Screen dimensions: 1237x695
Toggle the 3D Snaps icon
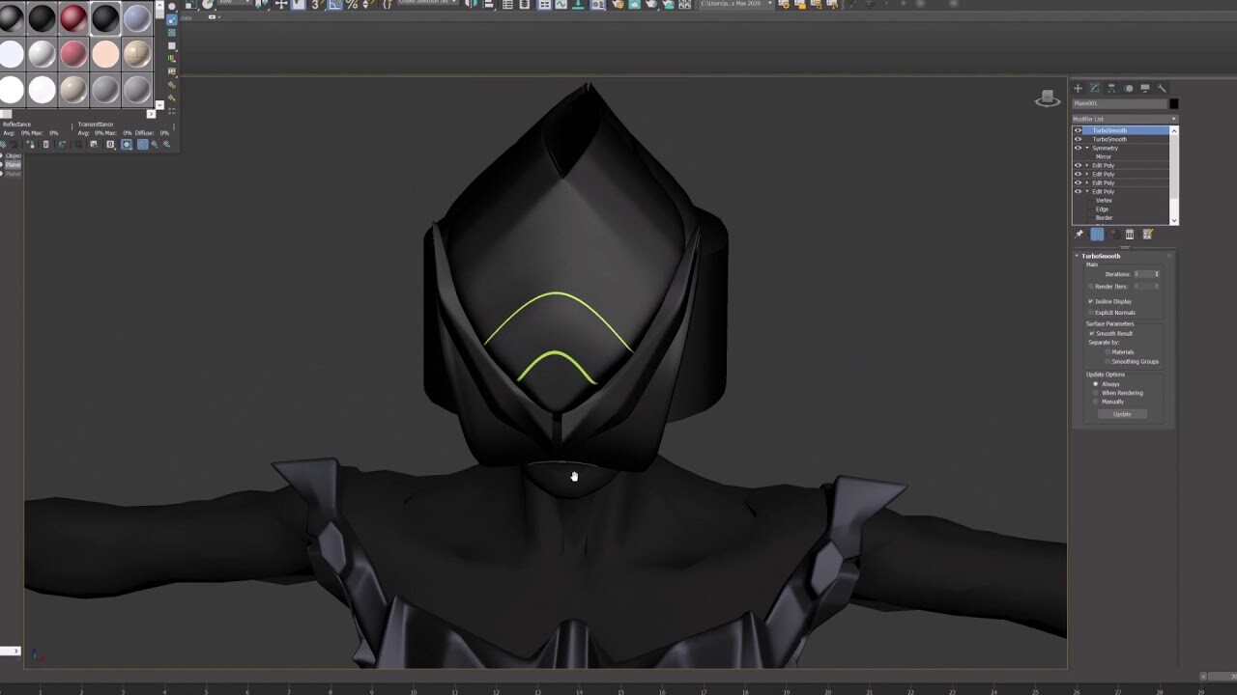(316, 5)
